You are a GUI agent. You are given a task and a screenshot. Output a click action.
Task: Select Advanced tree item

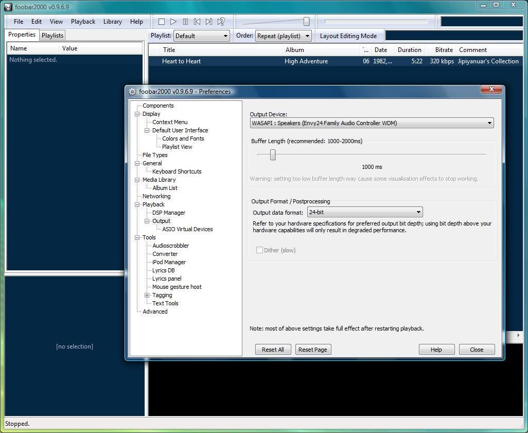tap(155, 311)
